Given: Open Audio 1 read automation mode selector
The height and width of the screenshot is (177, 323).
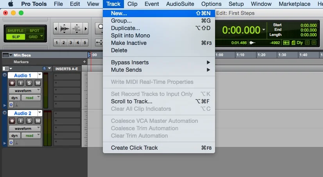Looking at the screenshot, I should (31, 98).
